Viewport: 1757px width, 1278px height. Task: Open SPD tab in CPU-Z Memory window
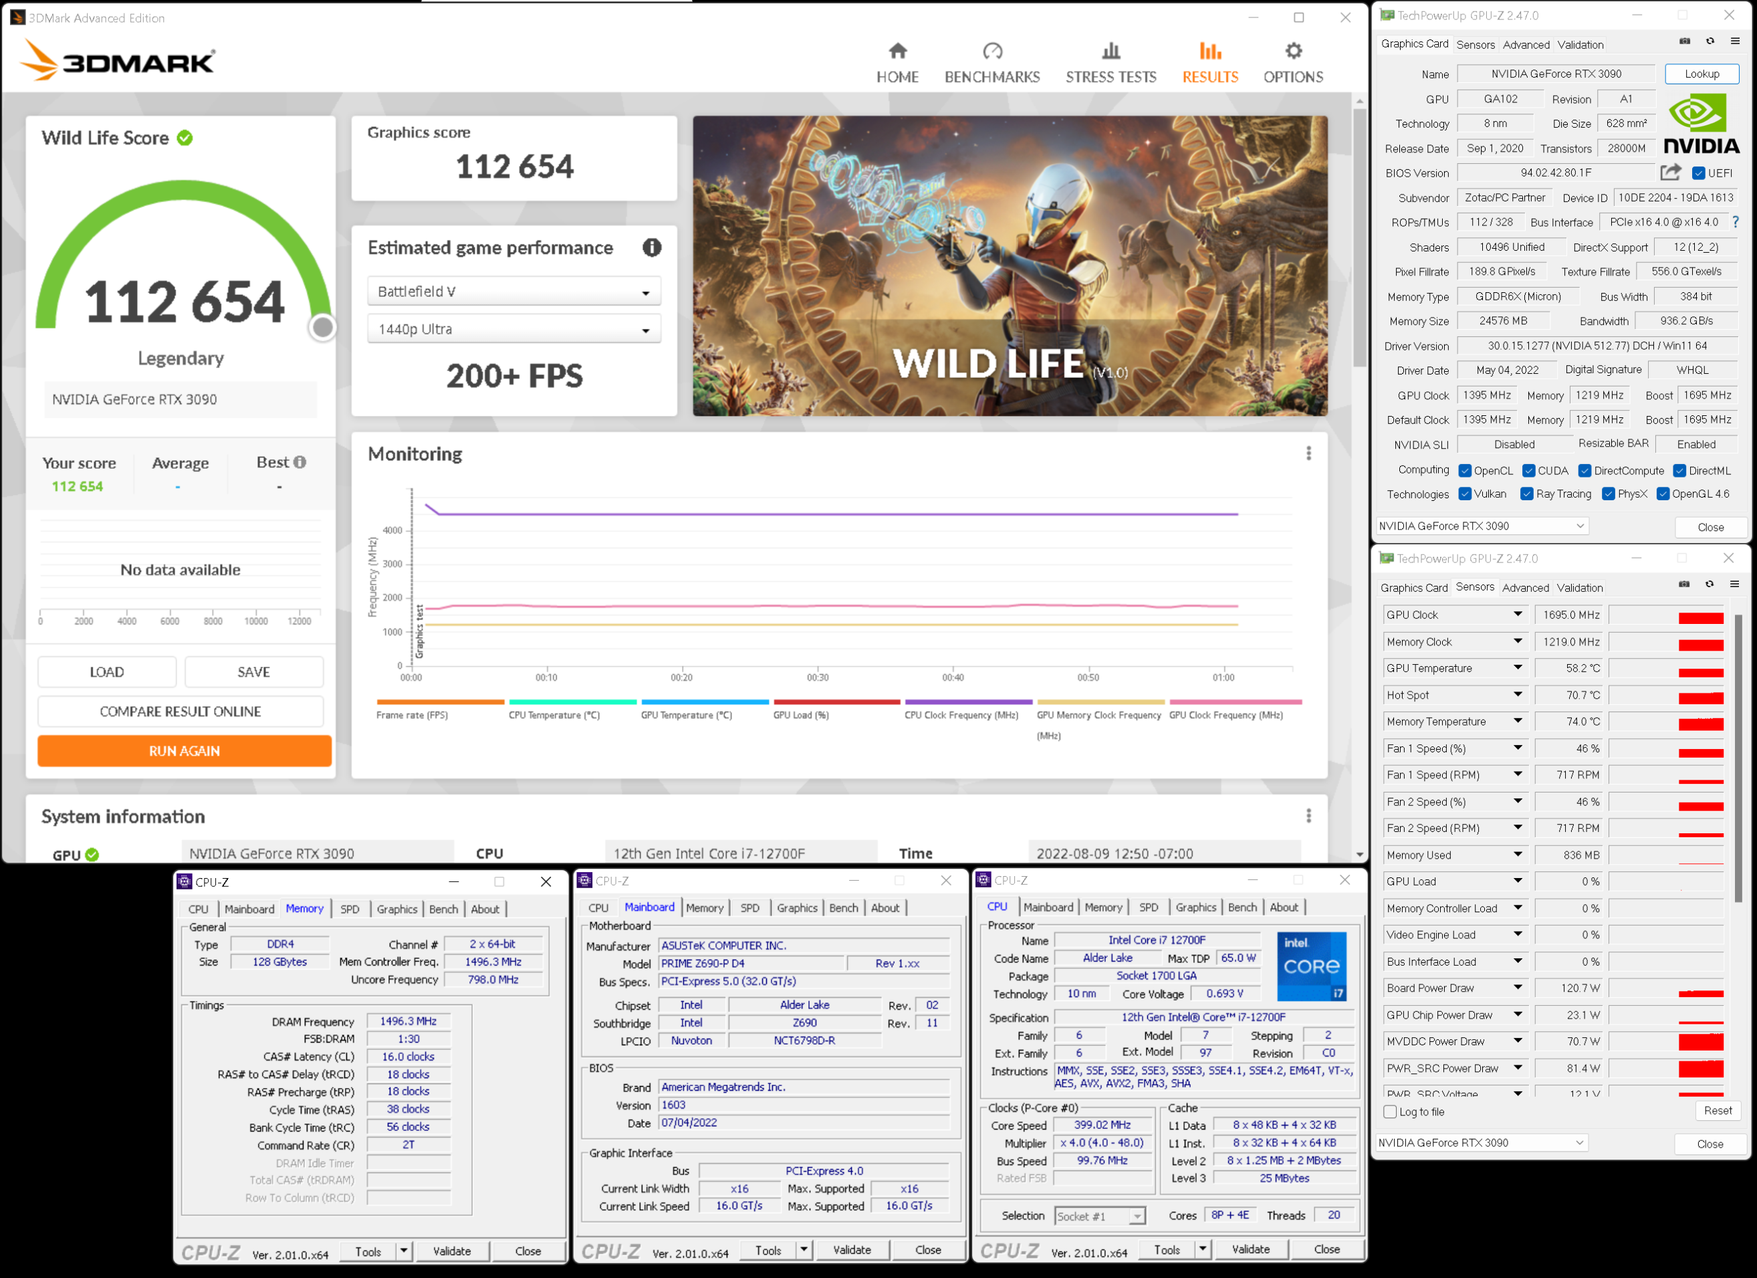click(350, 909)
